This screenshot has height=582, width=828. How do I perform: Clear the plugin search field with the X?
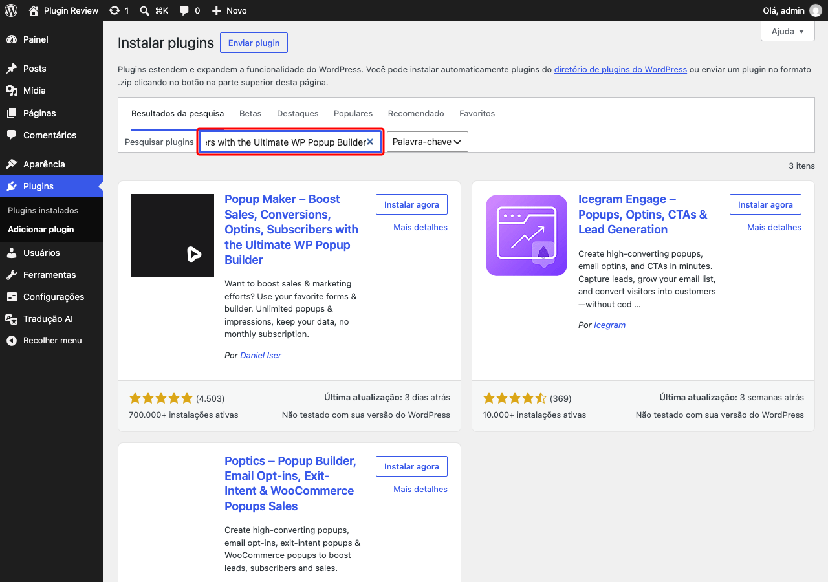click(370, 142)
